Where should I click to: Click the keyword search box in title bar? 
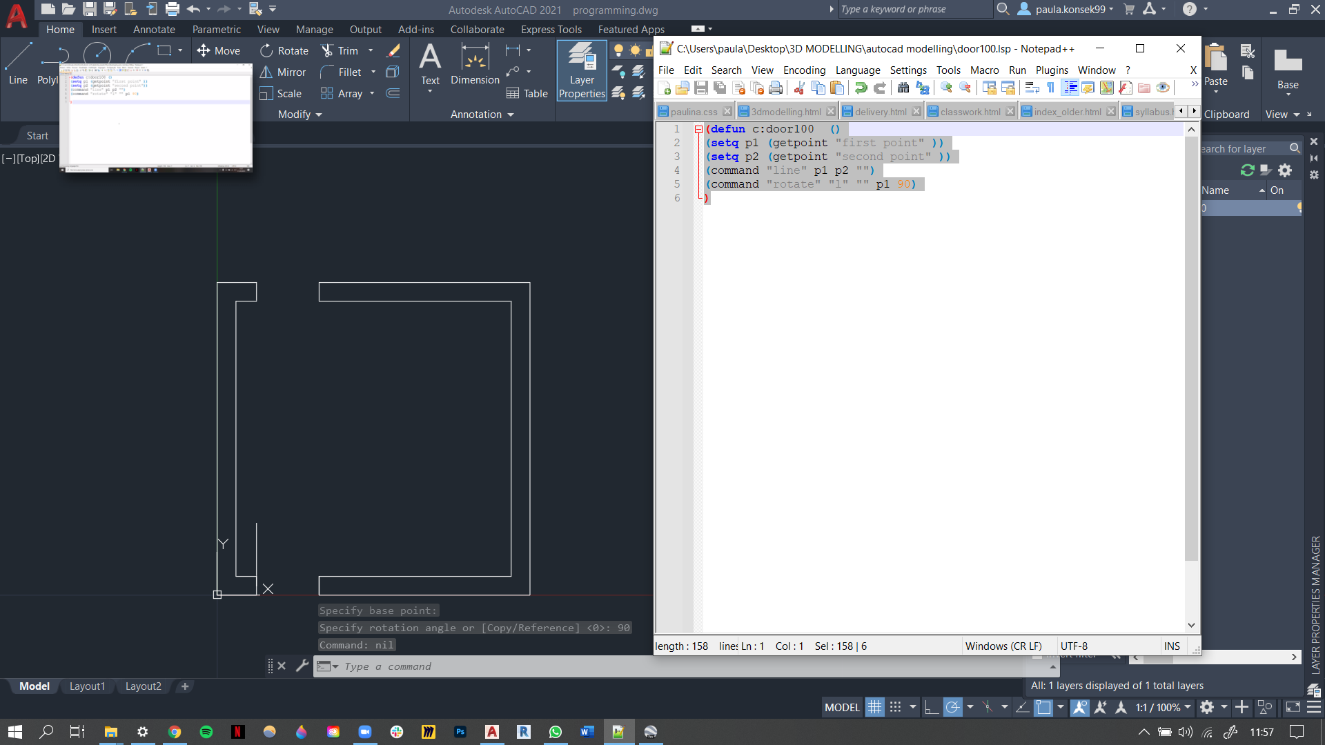[915, 10]
